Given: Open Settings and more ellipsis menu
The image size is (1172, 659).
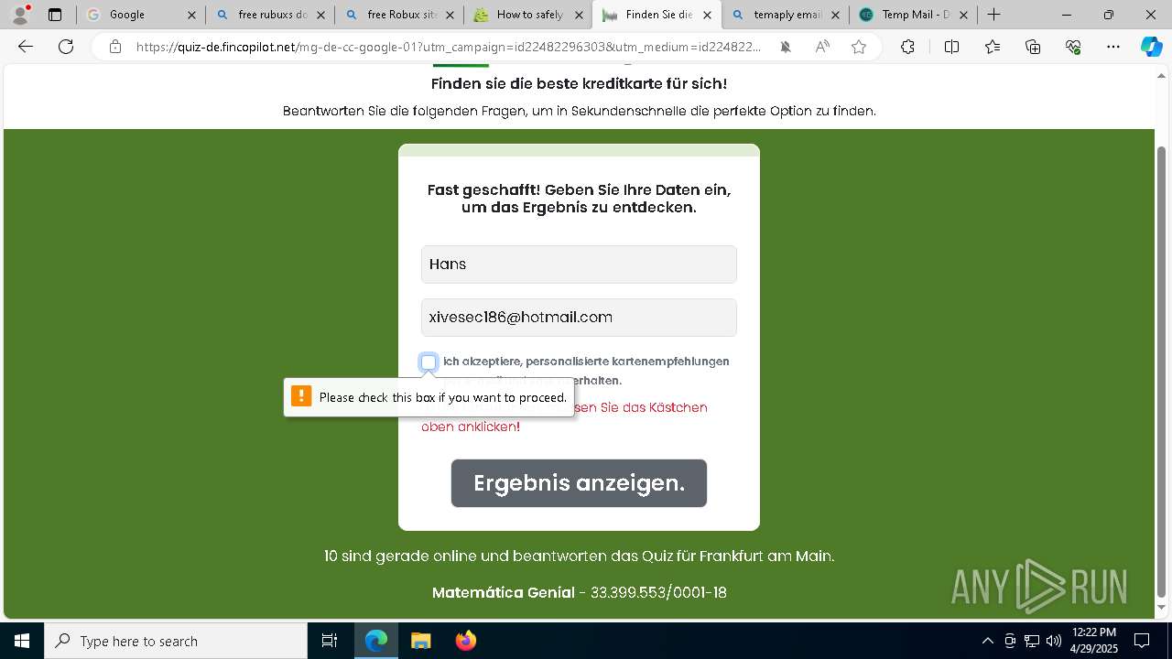Looking at the screenshot, I should pos(1113,47).
